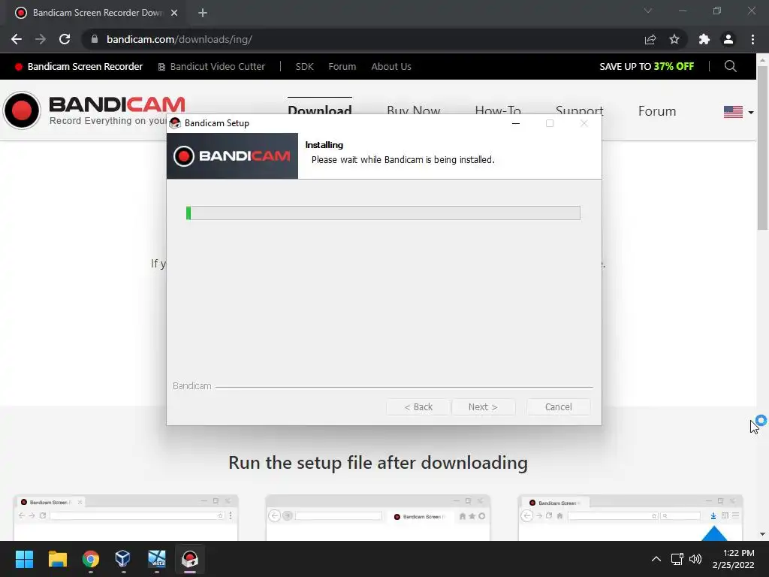The width and height of the screenshot is (769, 577).
Task: Click the browser forward arrow
Action: (41, 39)
